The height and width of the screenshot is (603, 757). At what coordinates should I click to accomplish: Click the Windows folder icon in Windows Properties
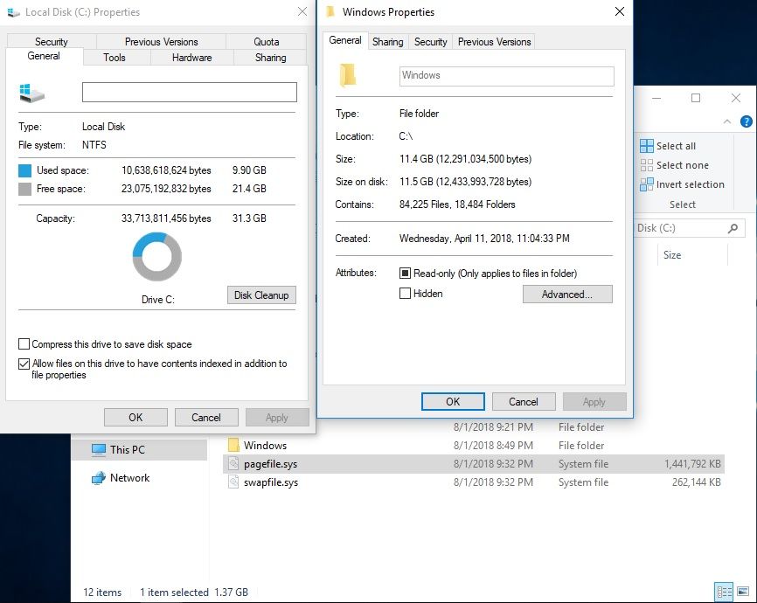pos(348,75)
